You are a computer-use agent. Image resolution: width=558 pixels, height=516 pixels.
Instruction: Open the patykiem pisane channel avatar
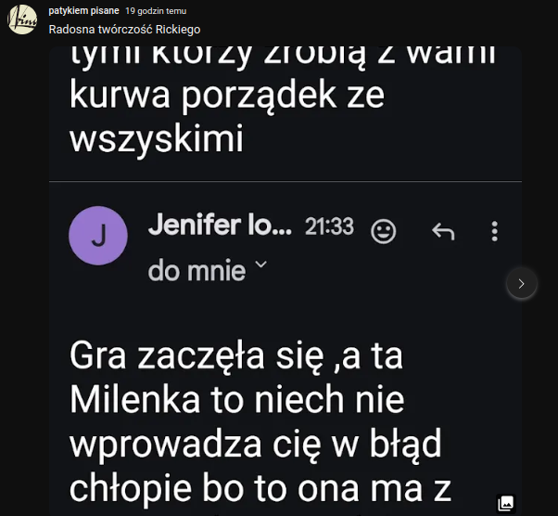point(22,19)
